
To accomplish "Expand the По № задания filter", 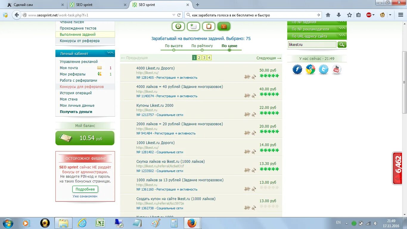I will click(317, 22).
